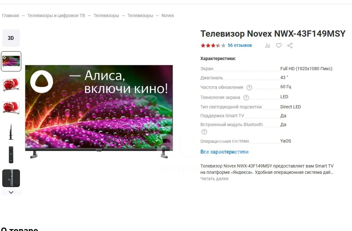Click the star rating
This screenshot has height=231, width=352.
[x=213, y=46]
